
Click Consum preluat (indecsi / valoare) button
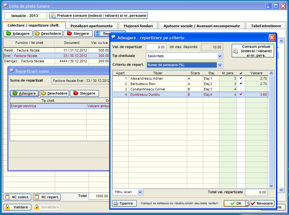coord(253,51)
